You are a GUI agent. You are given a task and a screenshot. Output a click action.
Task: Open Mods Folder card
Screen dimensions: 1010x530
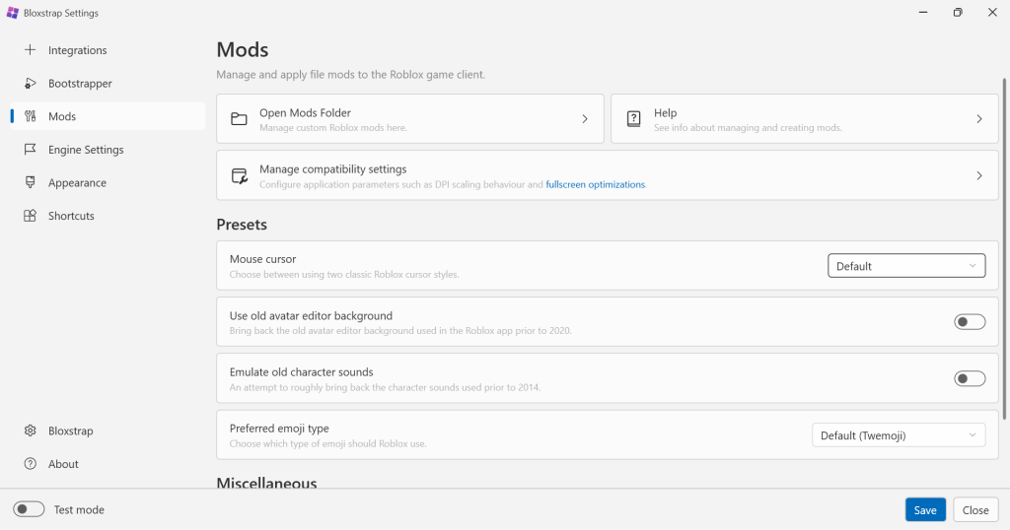click(410, 119)
